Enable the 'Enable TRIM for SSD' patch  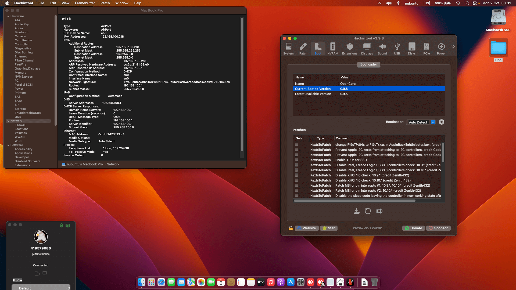click(296, 160)
